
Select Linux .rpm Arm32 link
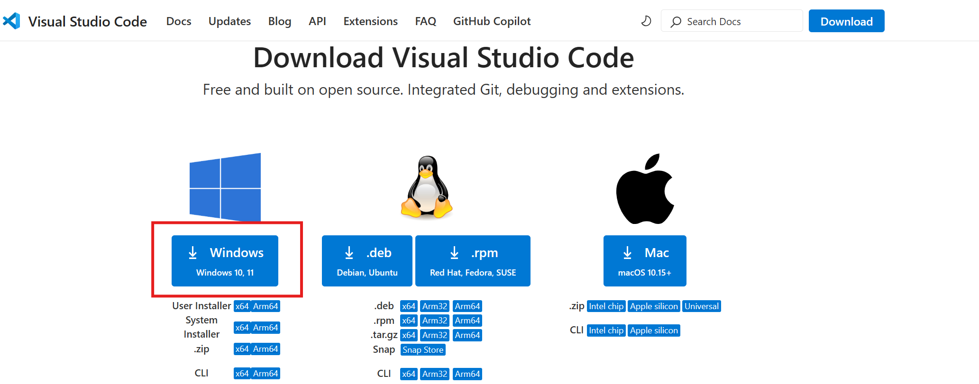(435, 321)
